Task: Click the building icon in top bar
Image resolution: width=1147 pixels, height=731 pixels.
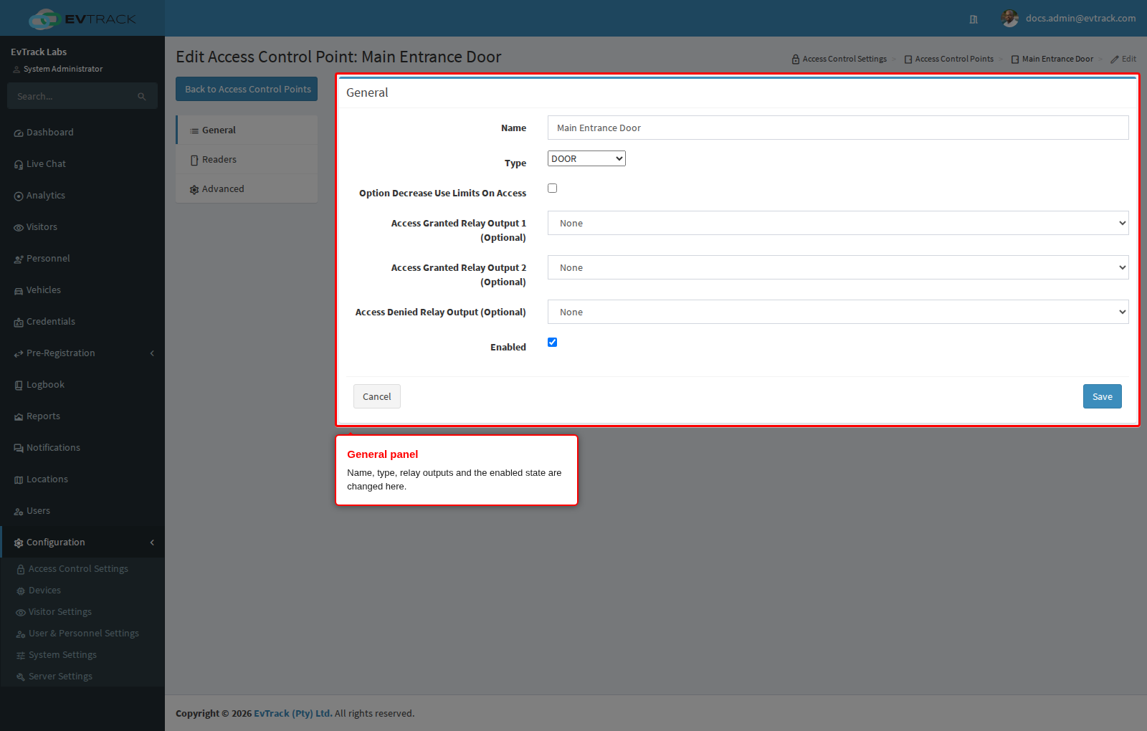Action: click(974, 19)
